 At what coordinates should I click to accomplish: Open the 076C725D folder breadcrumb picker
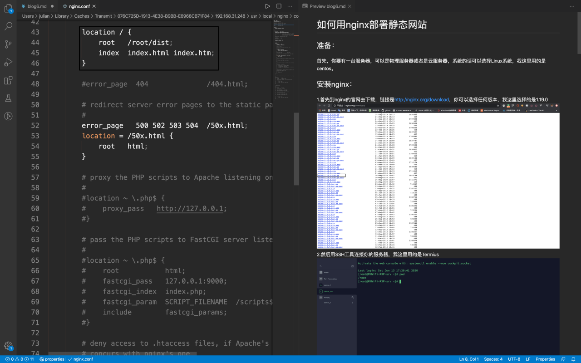[163, 16]
